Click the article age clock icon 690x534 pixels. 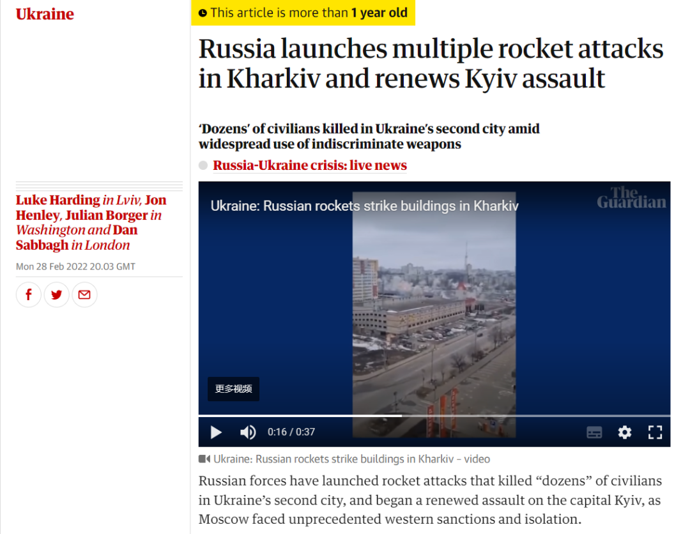[203, 13]
